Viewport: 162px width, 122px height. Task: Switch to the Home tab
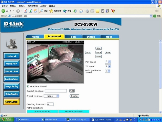35,37
